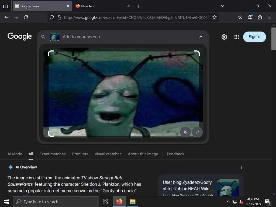Click the muted volume tray icon

coord(241,202)
